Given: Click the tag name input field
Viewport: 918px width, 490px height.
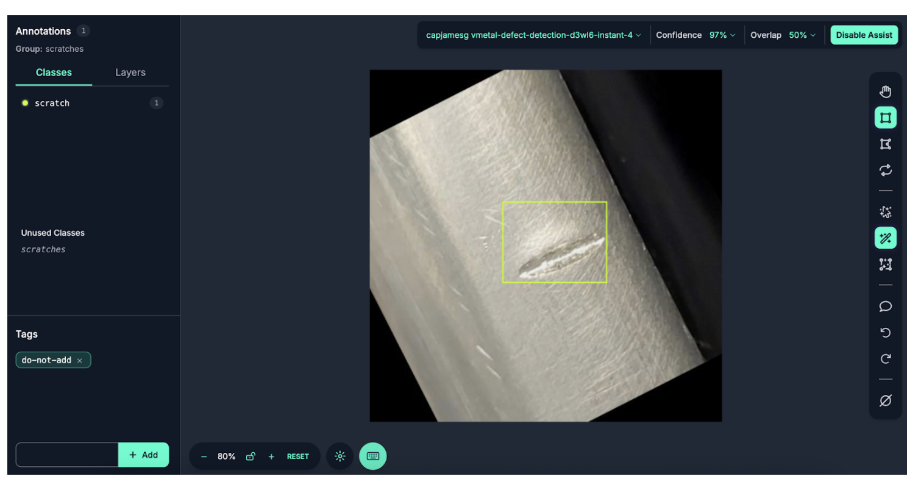Looking at the screenshot, I should pos(66,455).
